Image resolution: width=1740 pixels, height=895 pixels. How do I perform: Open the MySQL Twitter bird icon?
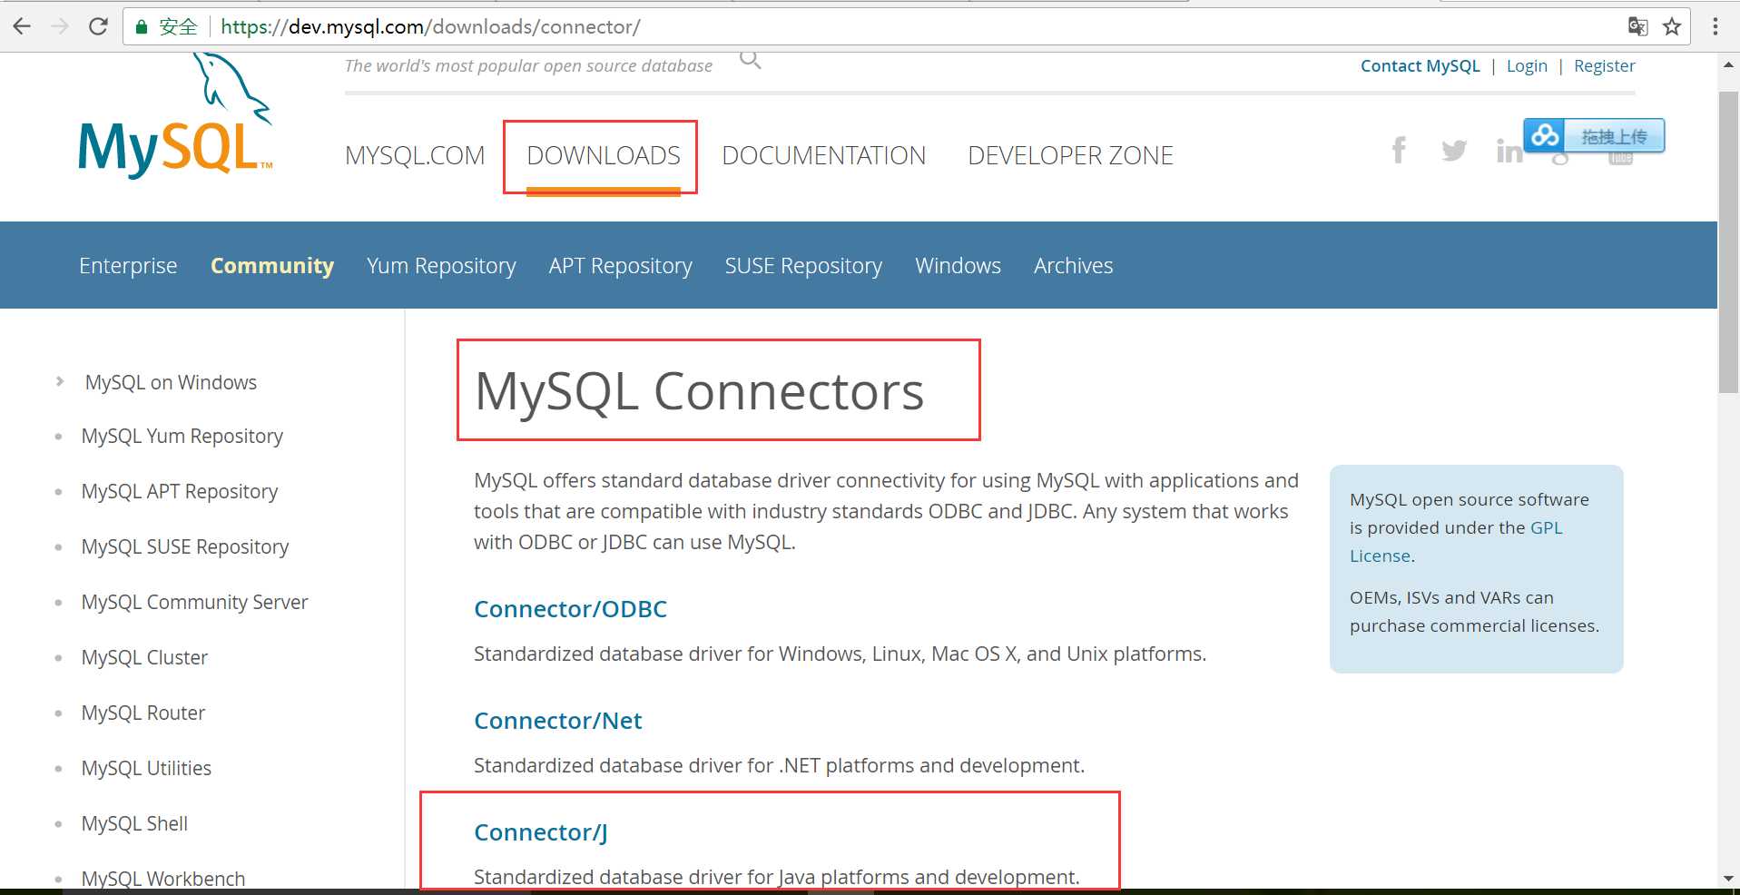[x=1453, y=150]
